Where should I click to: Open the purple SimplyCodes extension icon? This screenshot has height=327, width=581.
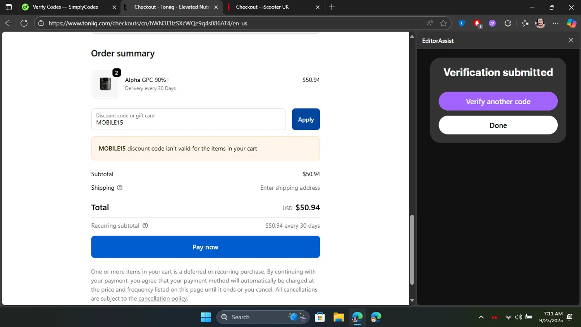pyautogui.click(x=492, y=23)
